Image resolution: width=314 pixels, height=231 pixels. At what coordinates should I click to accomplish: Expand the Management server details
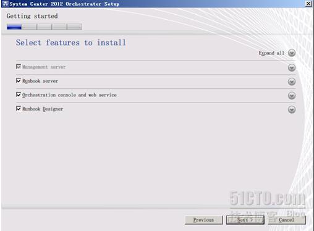pos(292,67)
